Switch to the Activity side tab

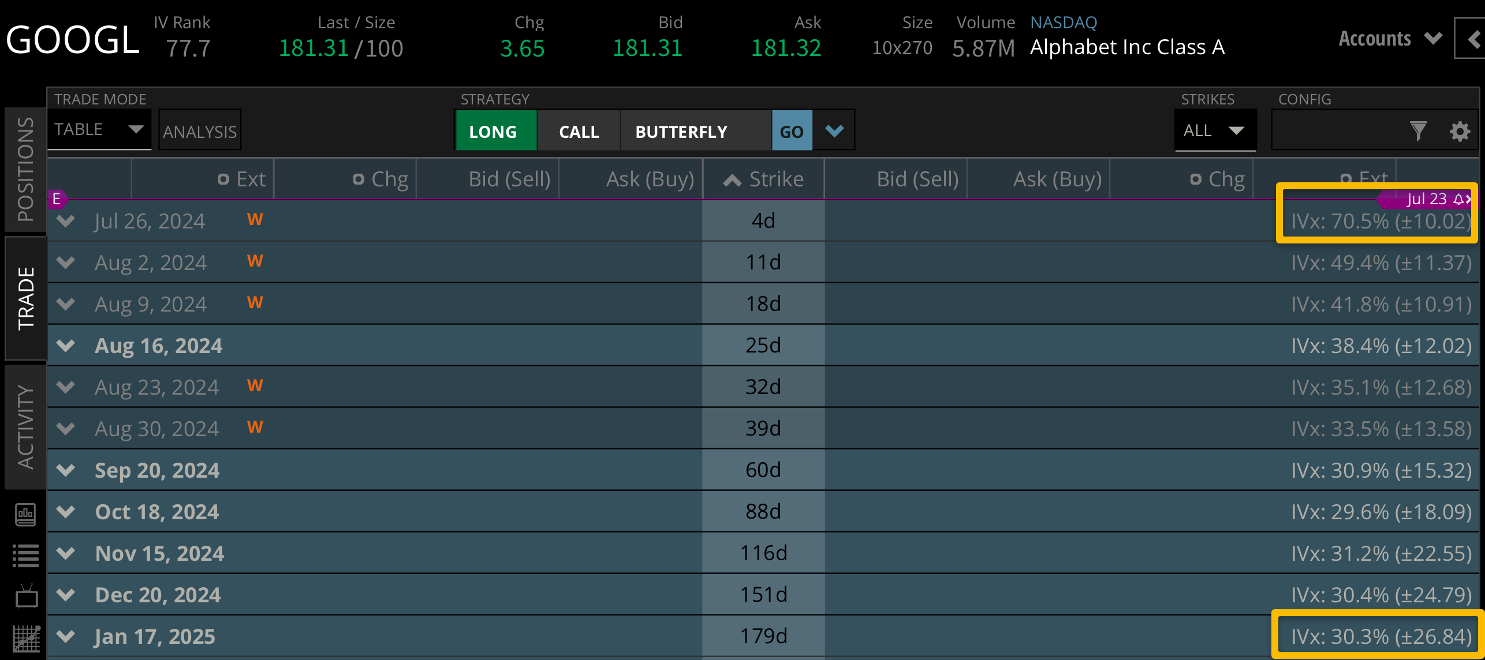[25, 426]
